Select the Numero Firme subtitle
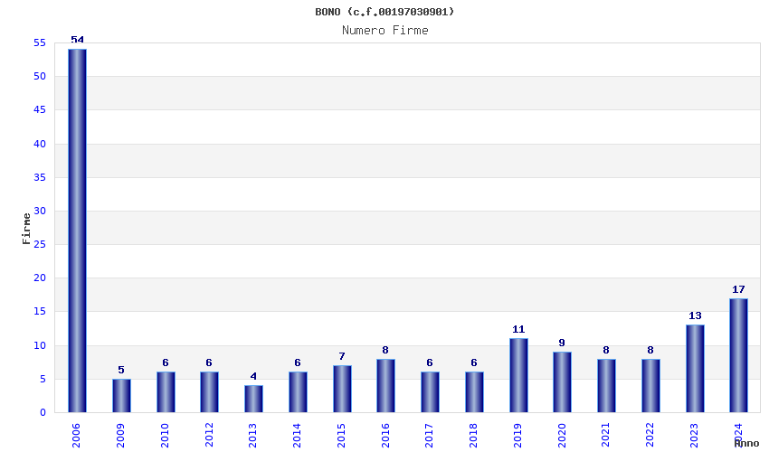Screen dimensions: 769x452 tap(385, 31)
